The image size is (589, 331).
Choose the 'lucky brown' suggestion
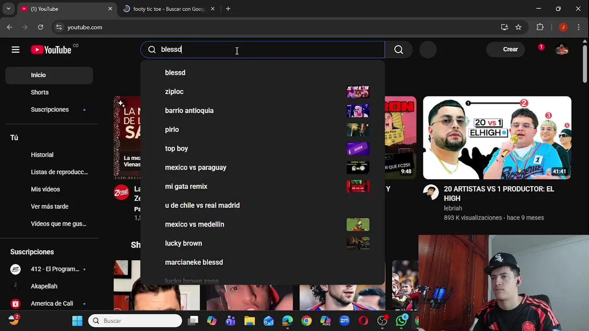[262, 243]
